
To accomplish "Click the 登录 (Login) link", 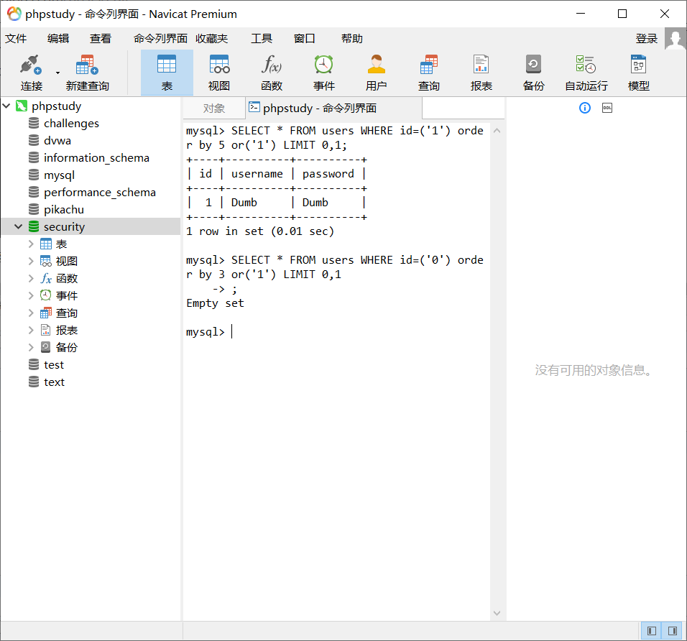I will (647, 39).
